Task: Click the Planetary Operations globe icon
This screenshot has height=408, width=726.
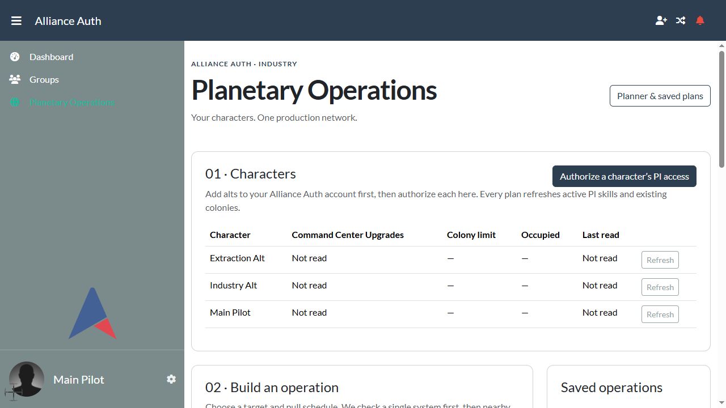Action: pos(15,103)
